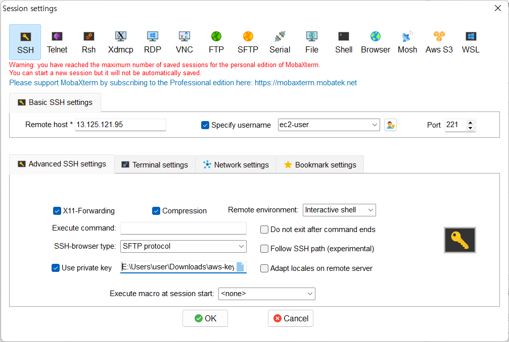The image size is (509, 342).
Task: Select the Aws S3 session type
Action: click(x=439, y=42)
